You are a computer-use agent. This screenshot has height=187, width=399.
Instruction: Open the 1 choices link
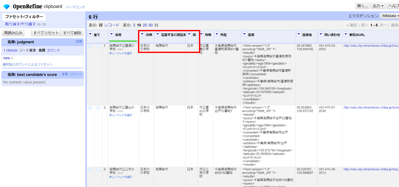[x=10, y=50]
